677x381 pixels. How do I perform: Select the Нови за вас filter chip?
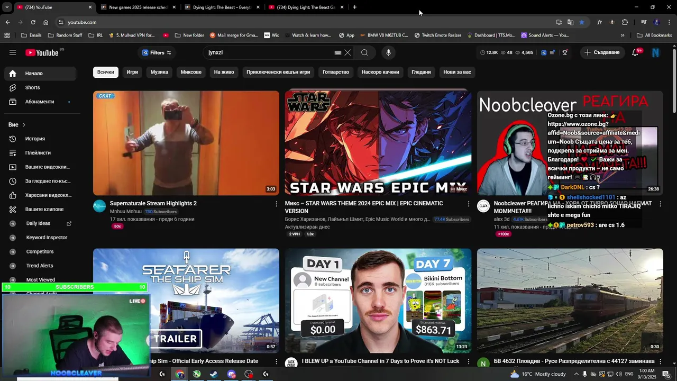[457, 72]
